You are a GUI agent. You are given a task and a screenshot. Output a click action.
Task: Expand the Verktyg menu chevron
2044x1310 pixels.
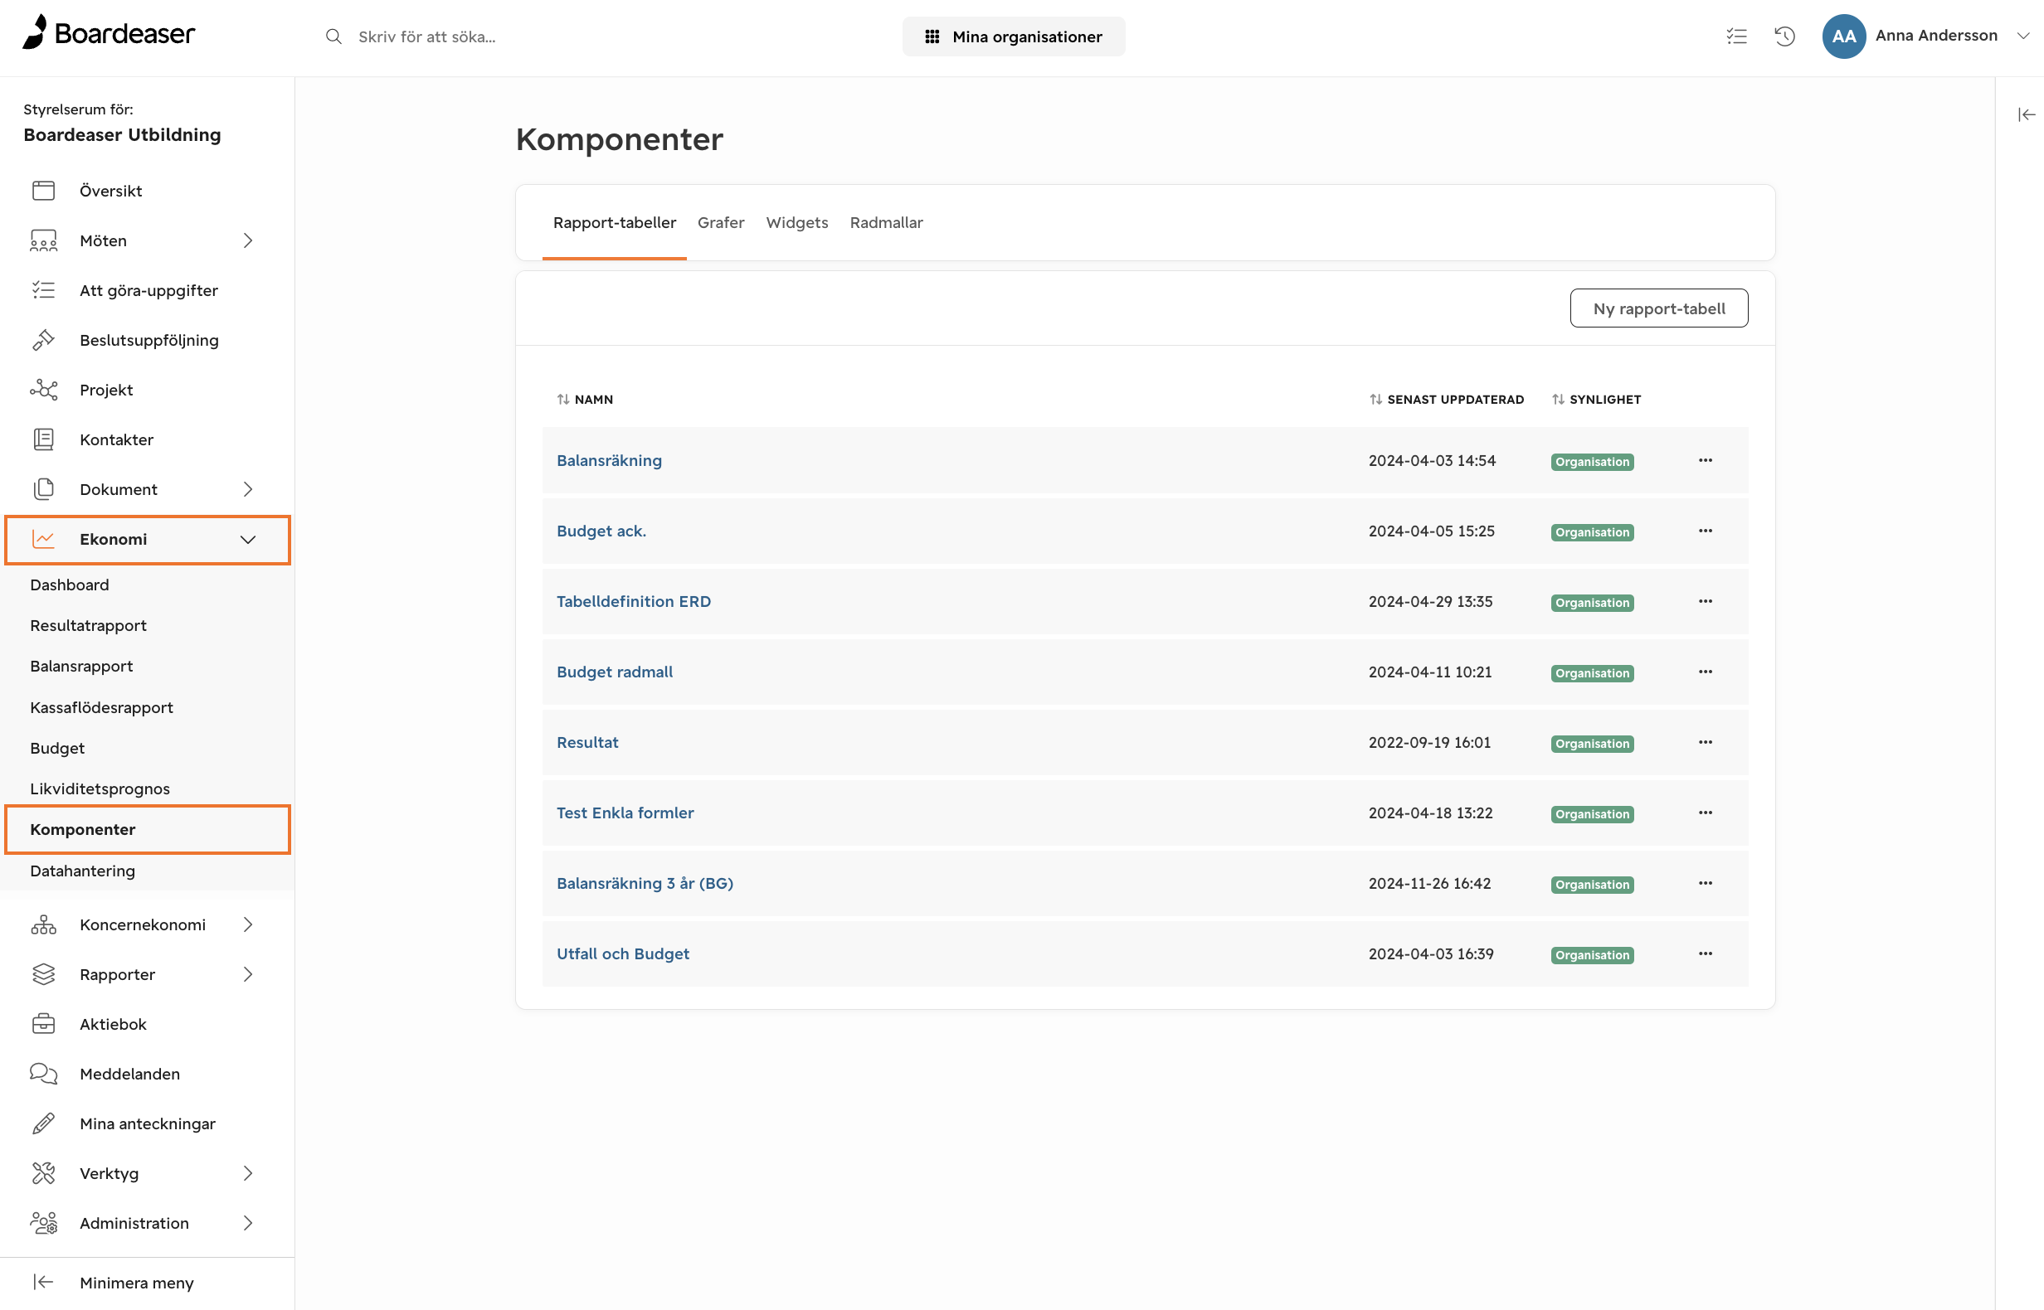248,1173
